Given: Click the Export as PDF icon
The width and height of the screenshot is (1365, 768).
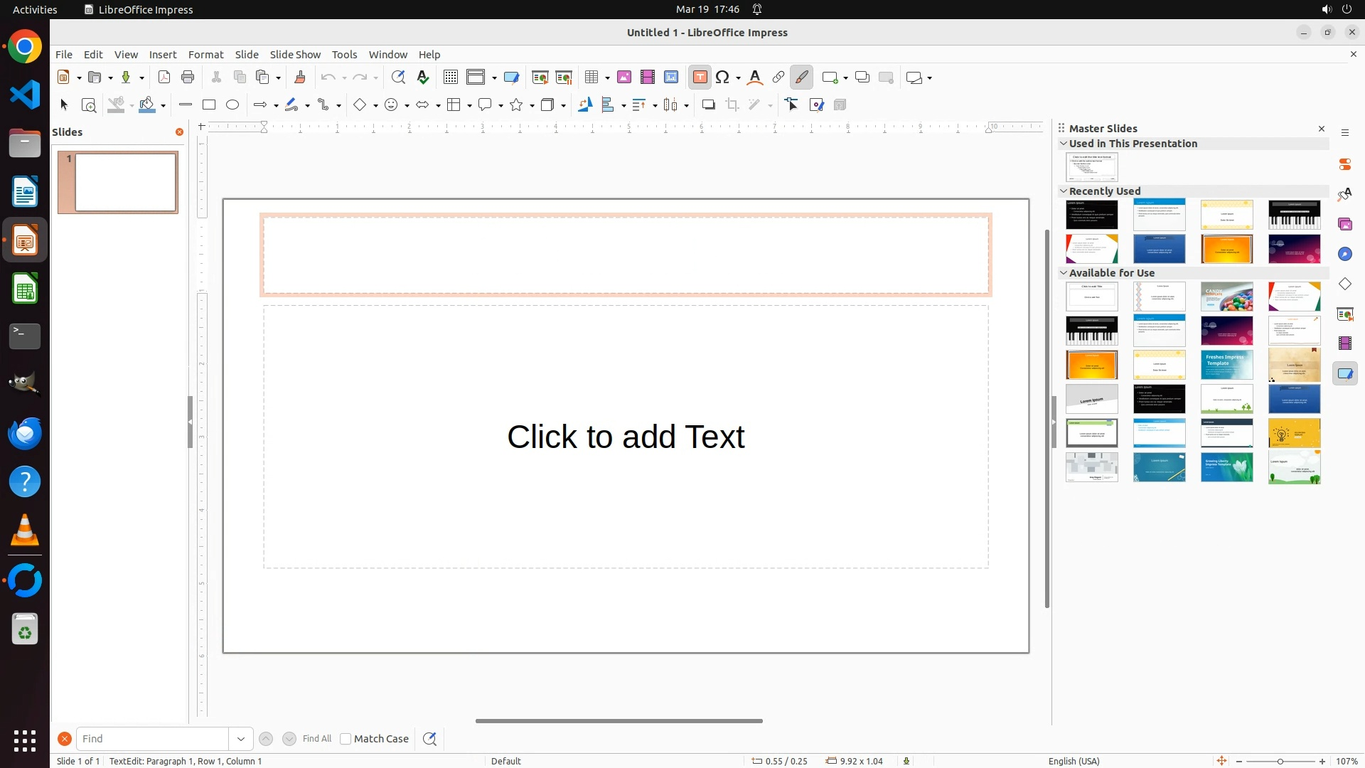Looking at the screenshot, I should 164,78.
